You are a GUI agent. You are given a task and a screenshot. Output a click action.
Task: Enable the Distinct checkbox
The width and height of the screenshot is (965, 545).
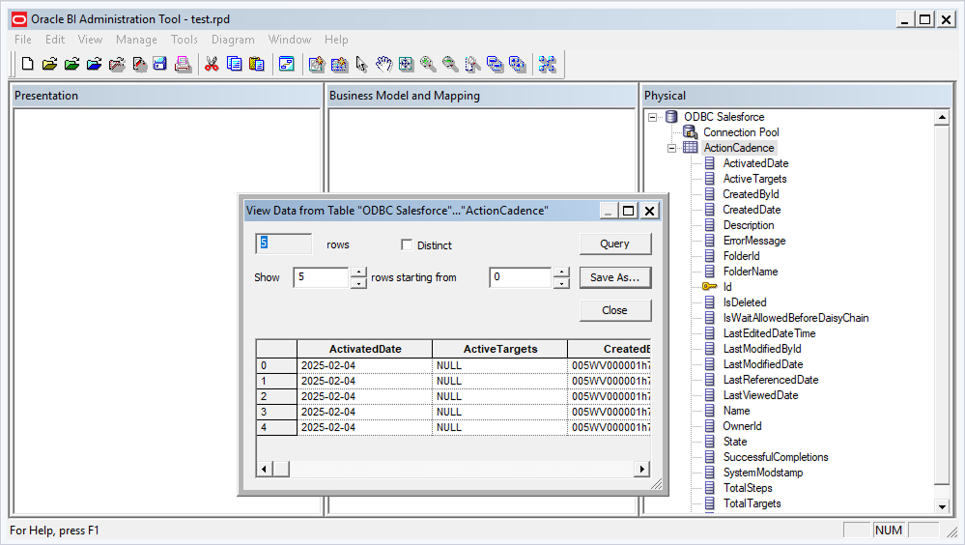pos(407,245)
